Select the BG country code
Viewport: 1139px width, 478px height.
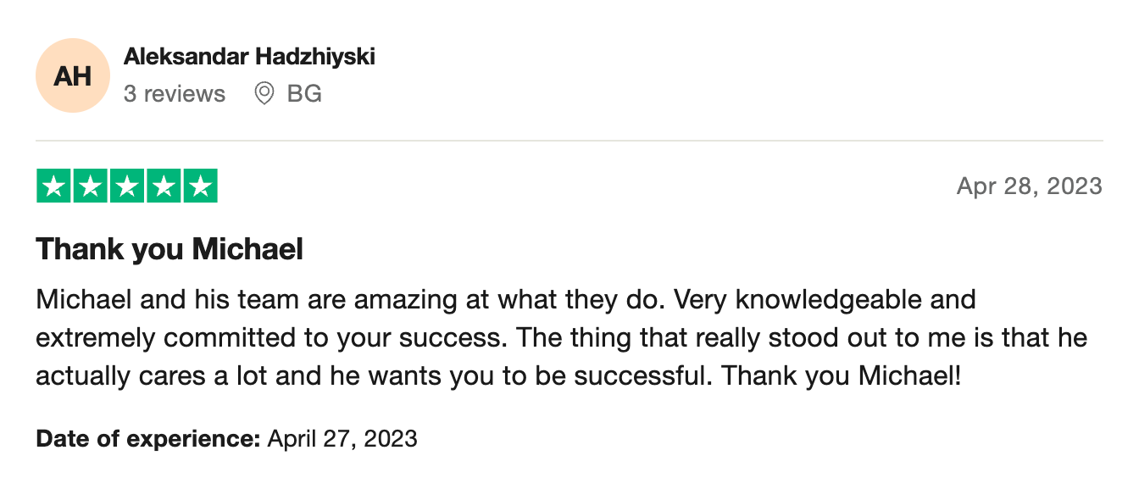(x=304, y=93)
